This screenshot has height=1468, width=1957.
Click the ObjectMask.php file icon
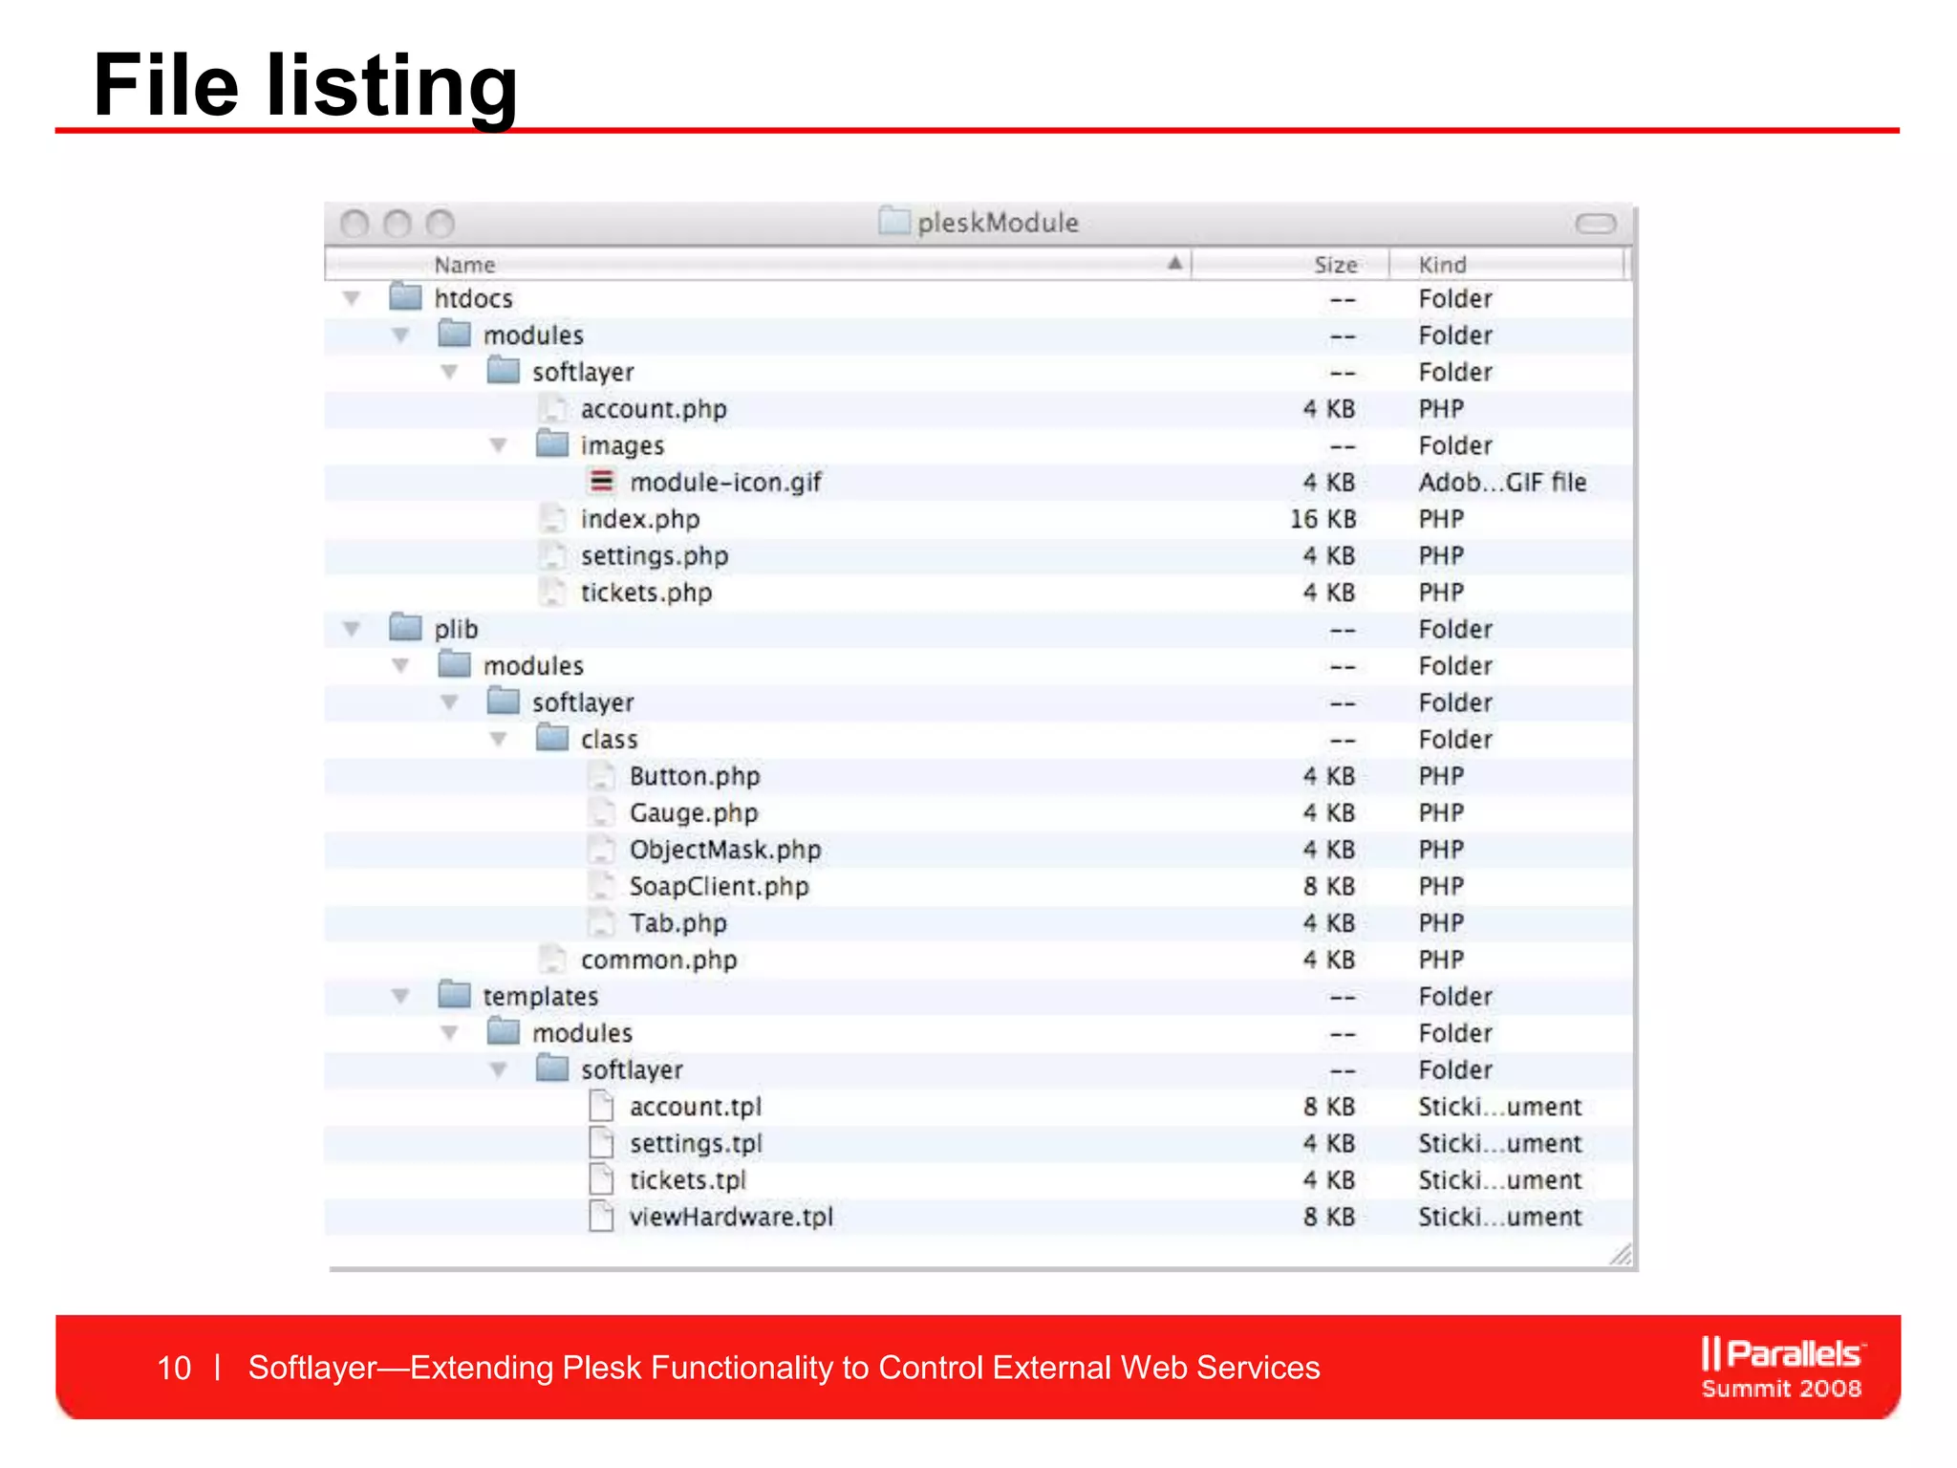tap(601, 849)
